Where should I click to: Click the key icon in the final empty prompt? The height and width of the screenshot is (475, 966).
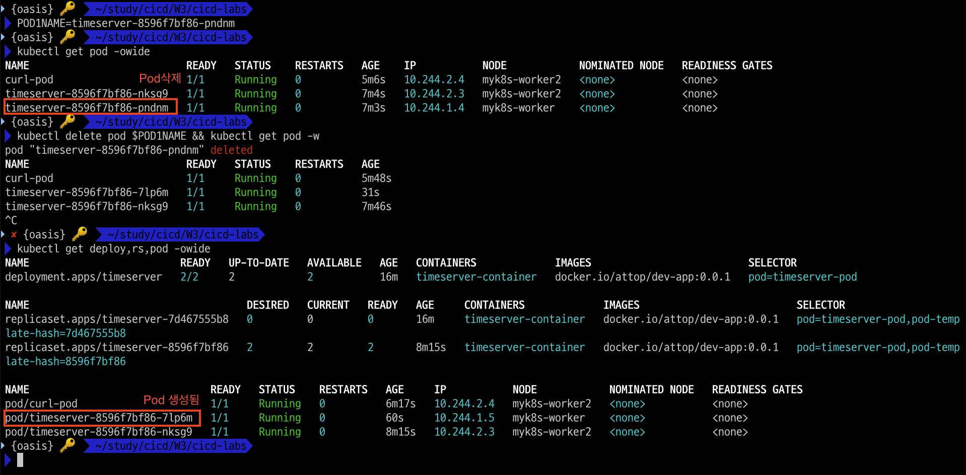(x=67, y=445)
